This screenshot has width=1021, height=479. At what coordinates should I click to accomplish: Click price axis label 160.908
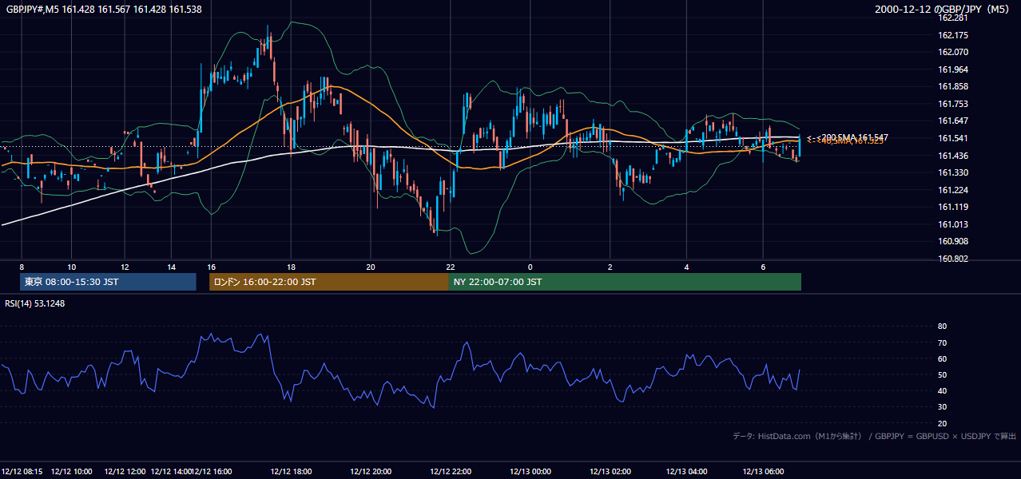pos(953,241)
